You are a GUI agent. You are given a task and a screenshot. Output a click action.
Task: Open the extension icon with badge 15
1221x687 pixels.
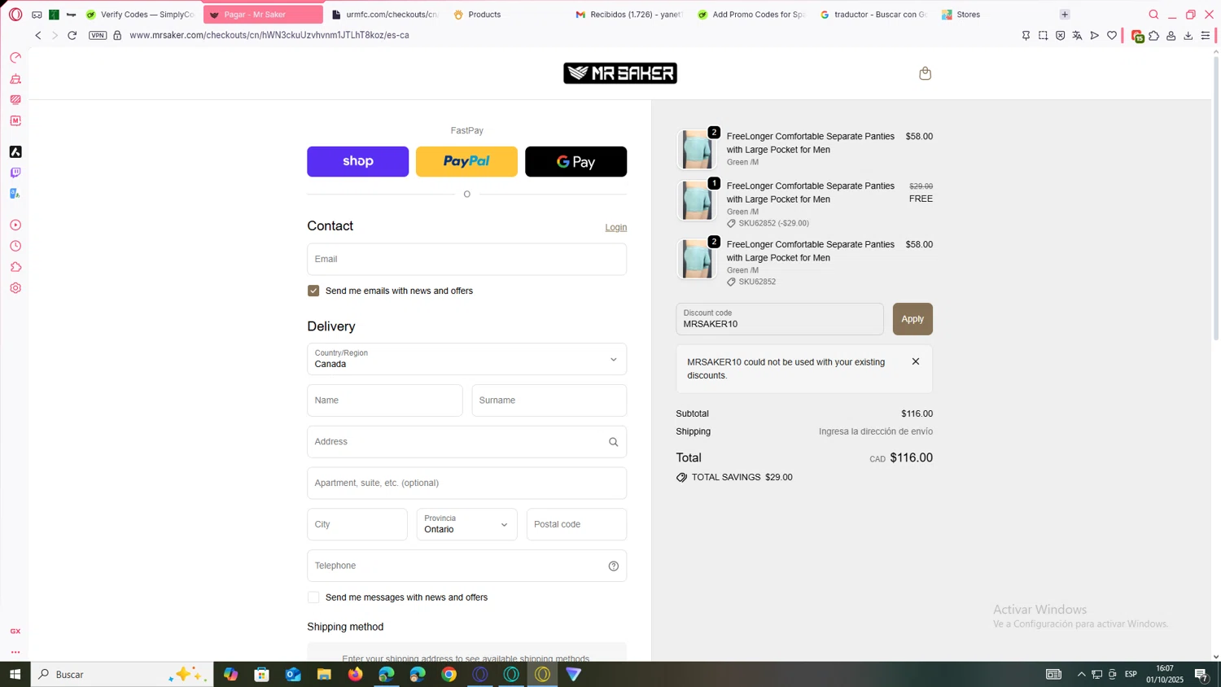[1137, 36]
